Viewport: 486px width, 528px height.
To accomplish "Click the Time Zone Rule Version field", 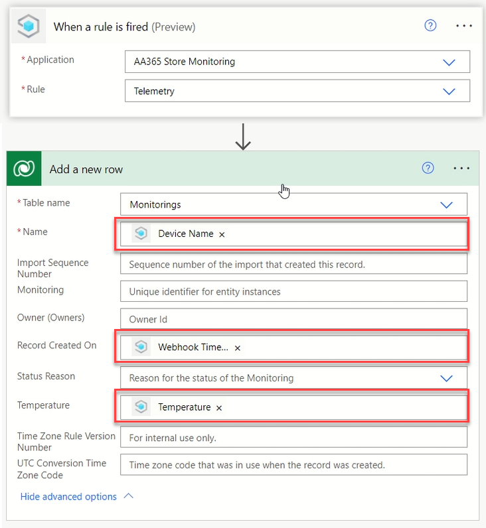I will (x=293, y=437).
